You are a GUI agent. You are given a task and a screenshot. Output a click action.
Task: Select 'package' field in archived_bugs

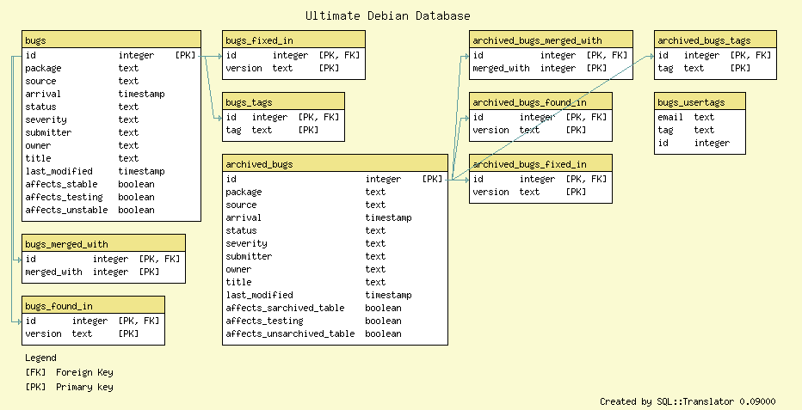(244, 192)
